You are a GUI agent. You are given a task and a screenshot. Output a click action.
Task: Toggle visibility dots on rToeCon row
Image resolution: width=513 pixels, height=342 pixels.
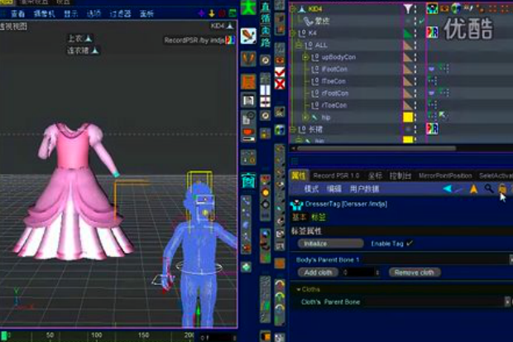[415, 105]
